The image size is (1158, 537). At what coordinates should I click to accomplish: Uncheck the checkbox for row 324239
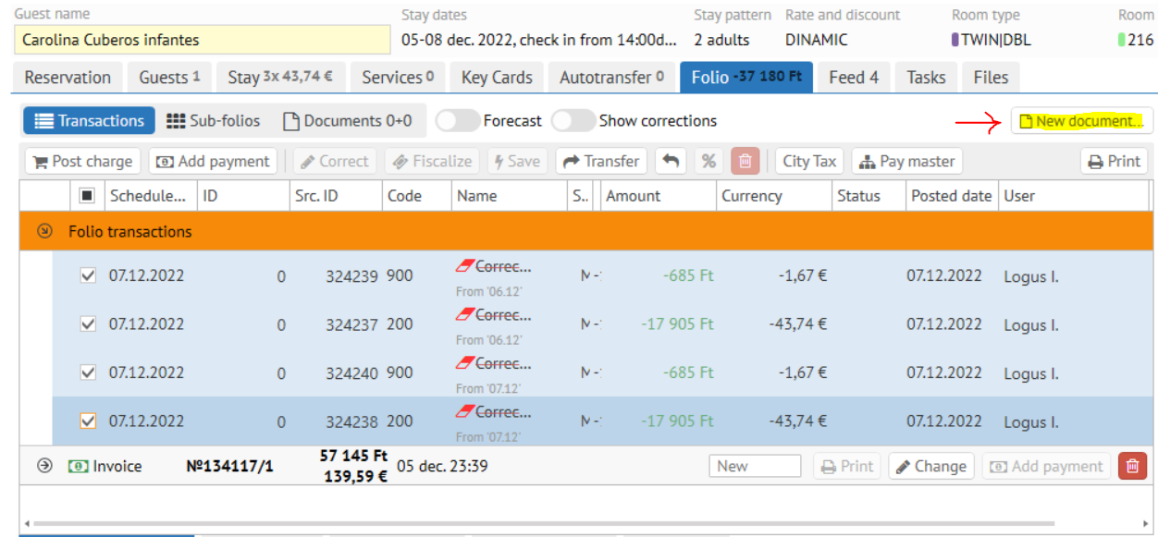point(88,275)
